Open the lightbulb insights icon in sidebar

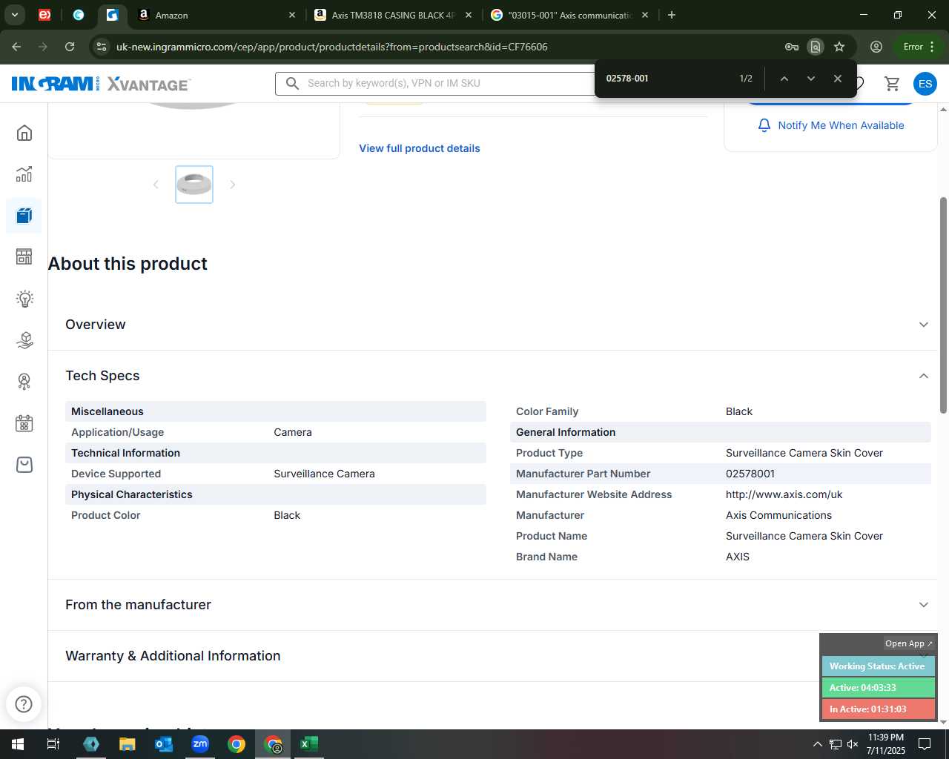click(24, 299)
